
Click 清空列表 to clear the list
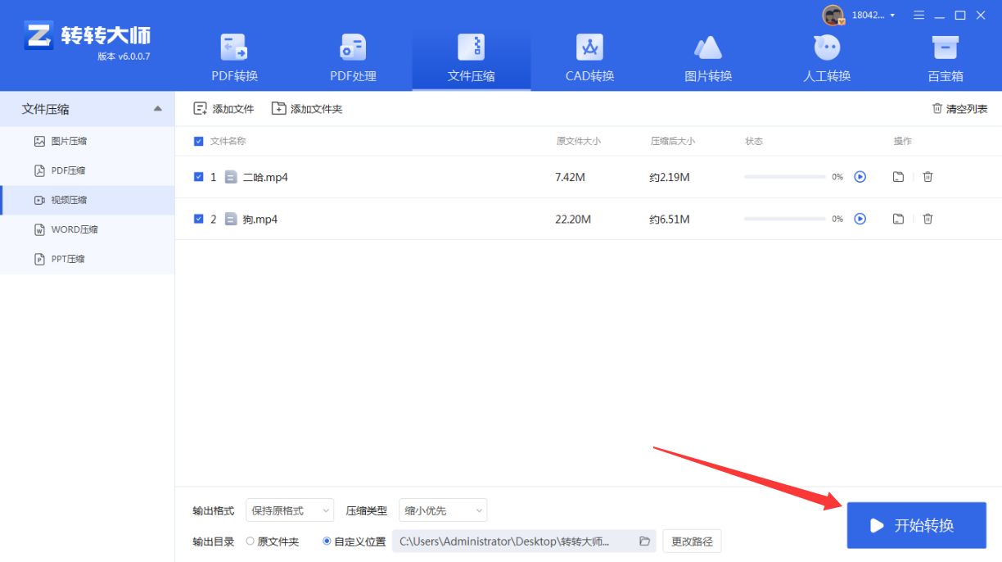(x=959, y=109)
